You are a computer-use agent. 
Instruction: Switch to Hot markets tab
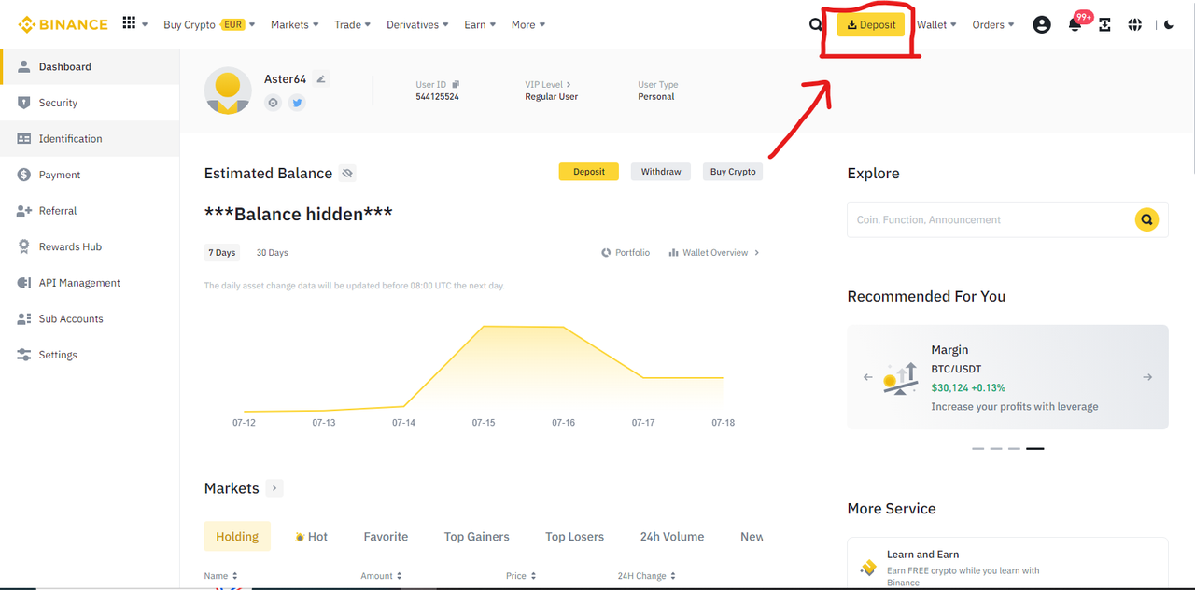311,537
